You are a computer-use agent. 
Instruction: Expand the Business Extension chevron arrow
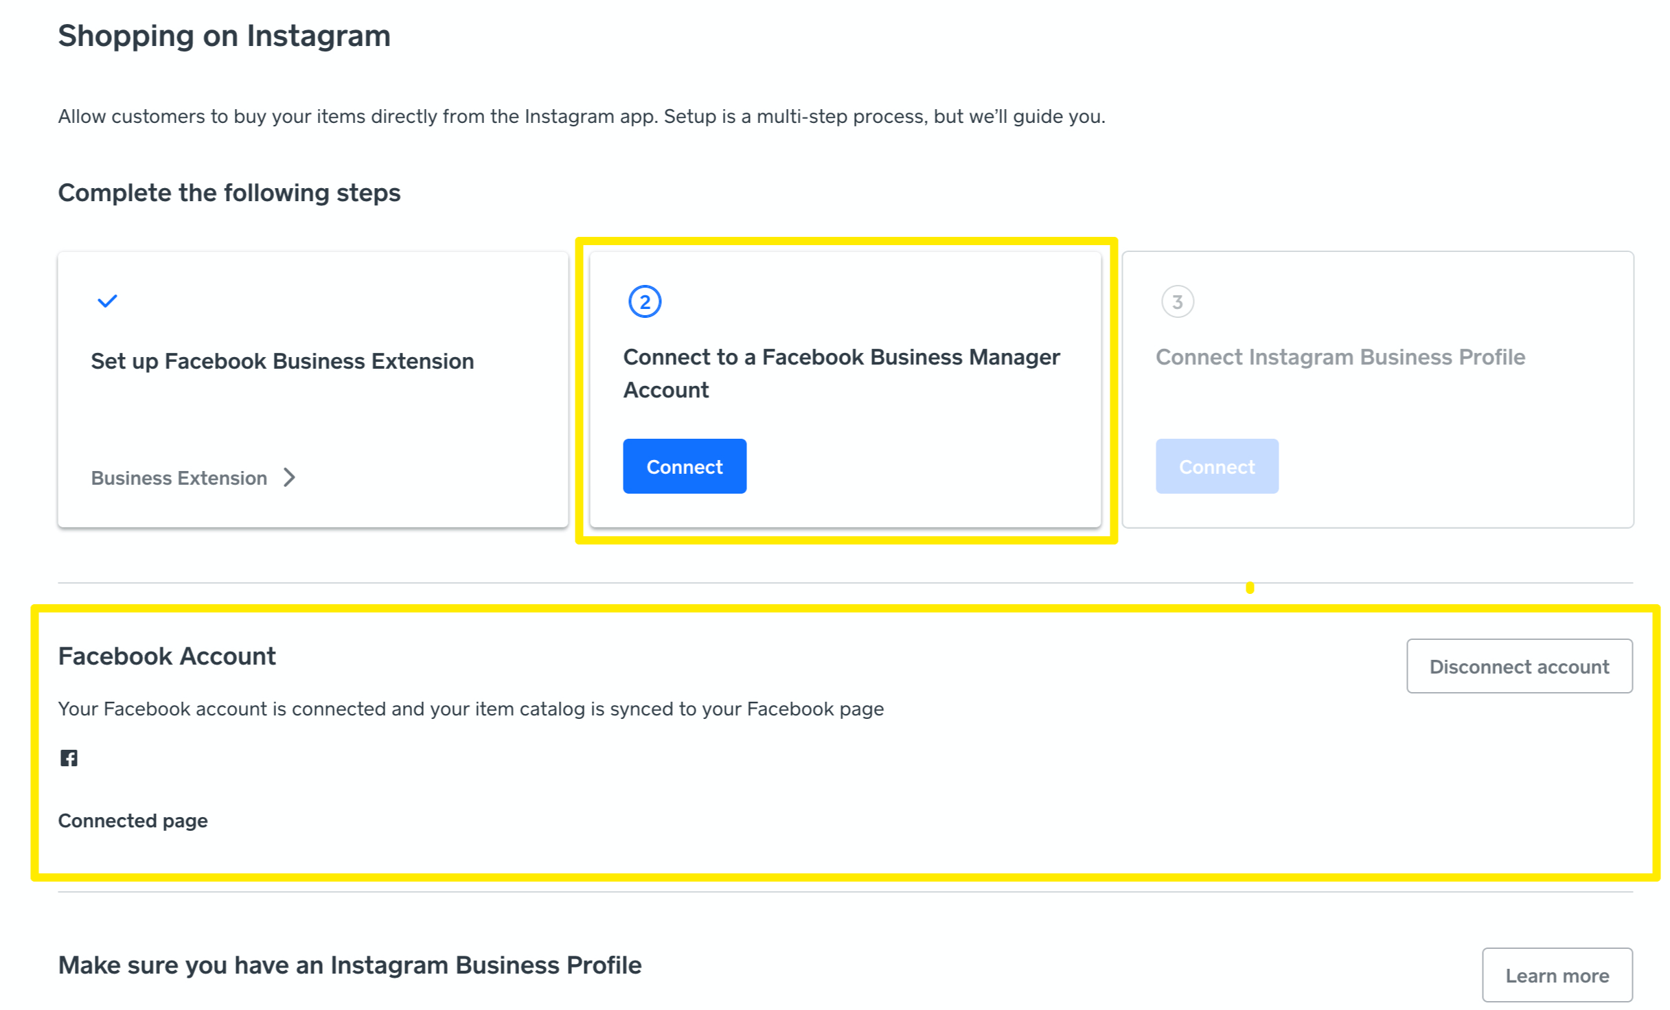[x=290, y=477]
